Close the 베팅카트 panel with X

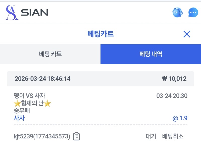pyautogui.click(x=187, y=34)
